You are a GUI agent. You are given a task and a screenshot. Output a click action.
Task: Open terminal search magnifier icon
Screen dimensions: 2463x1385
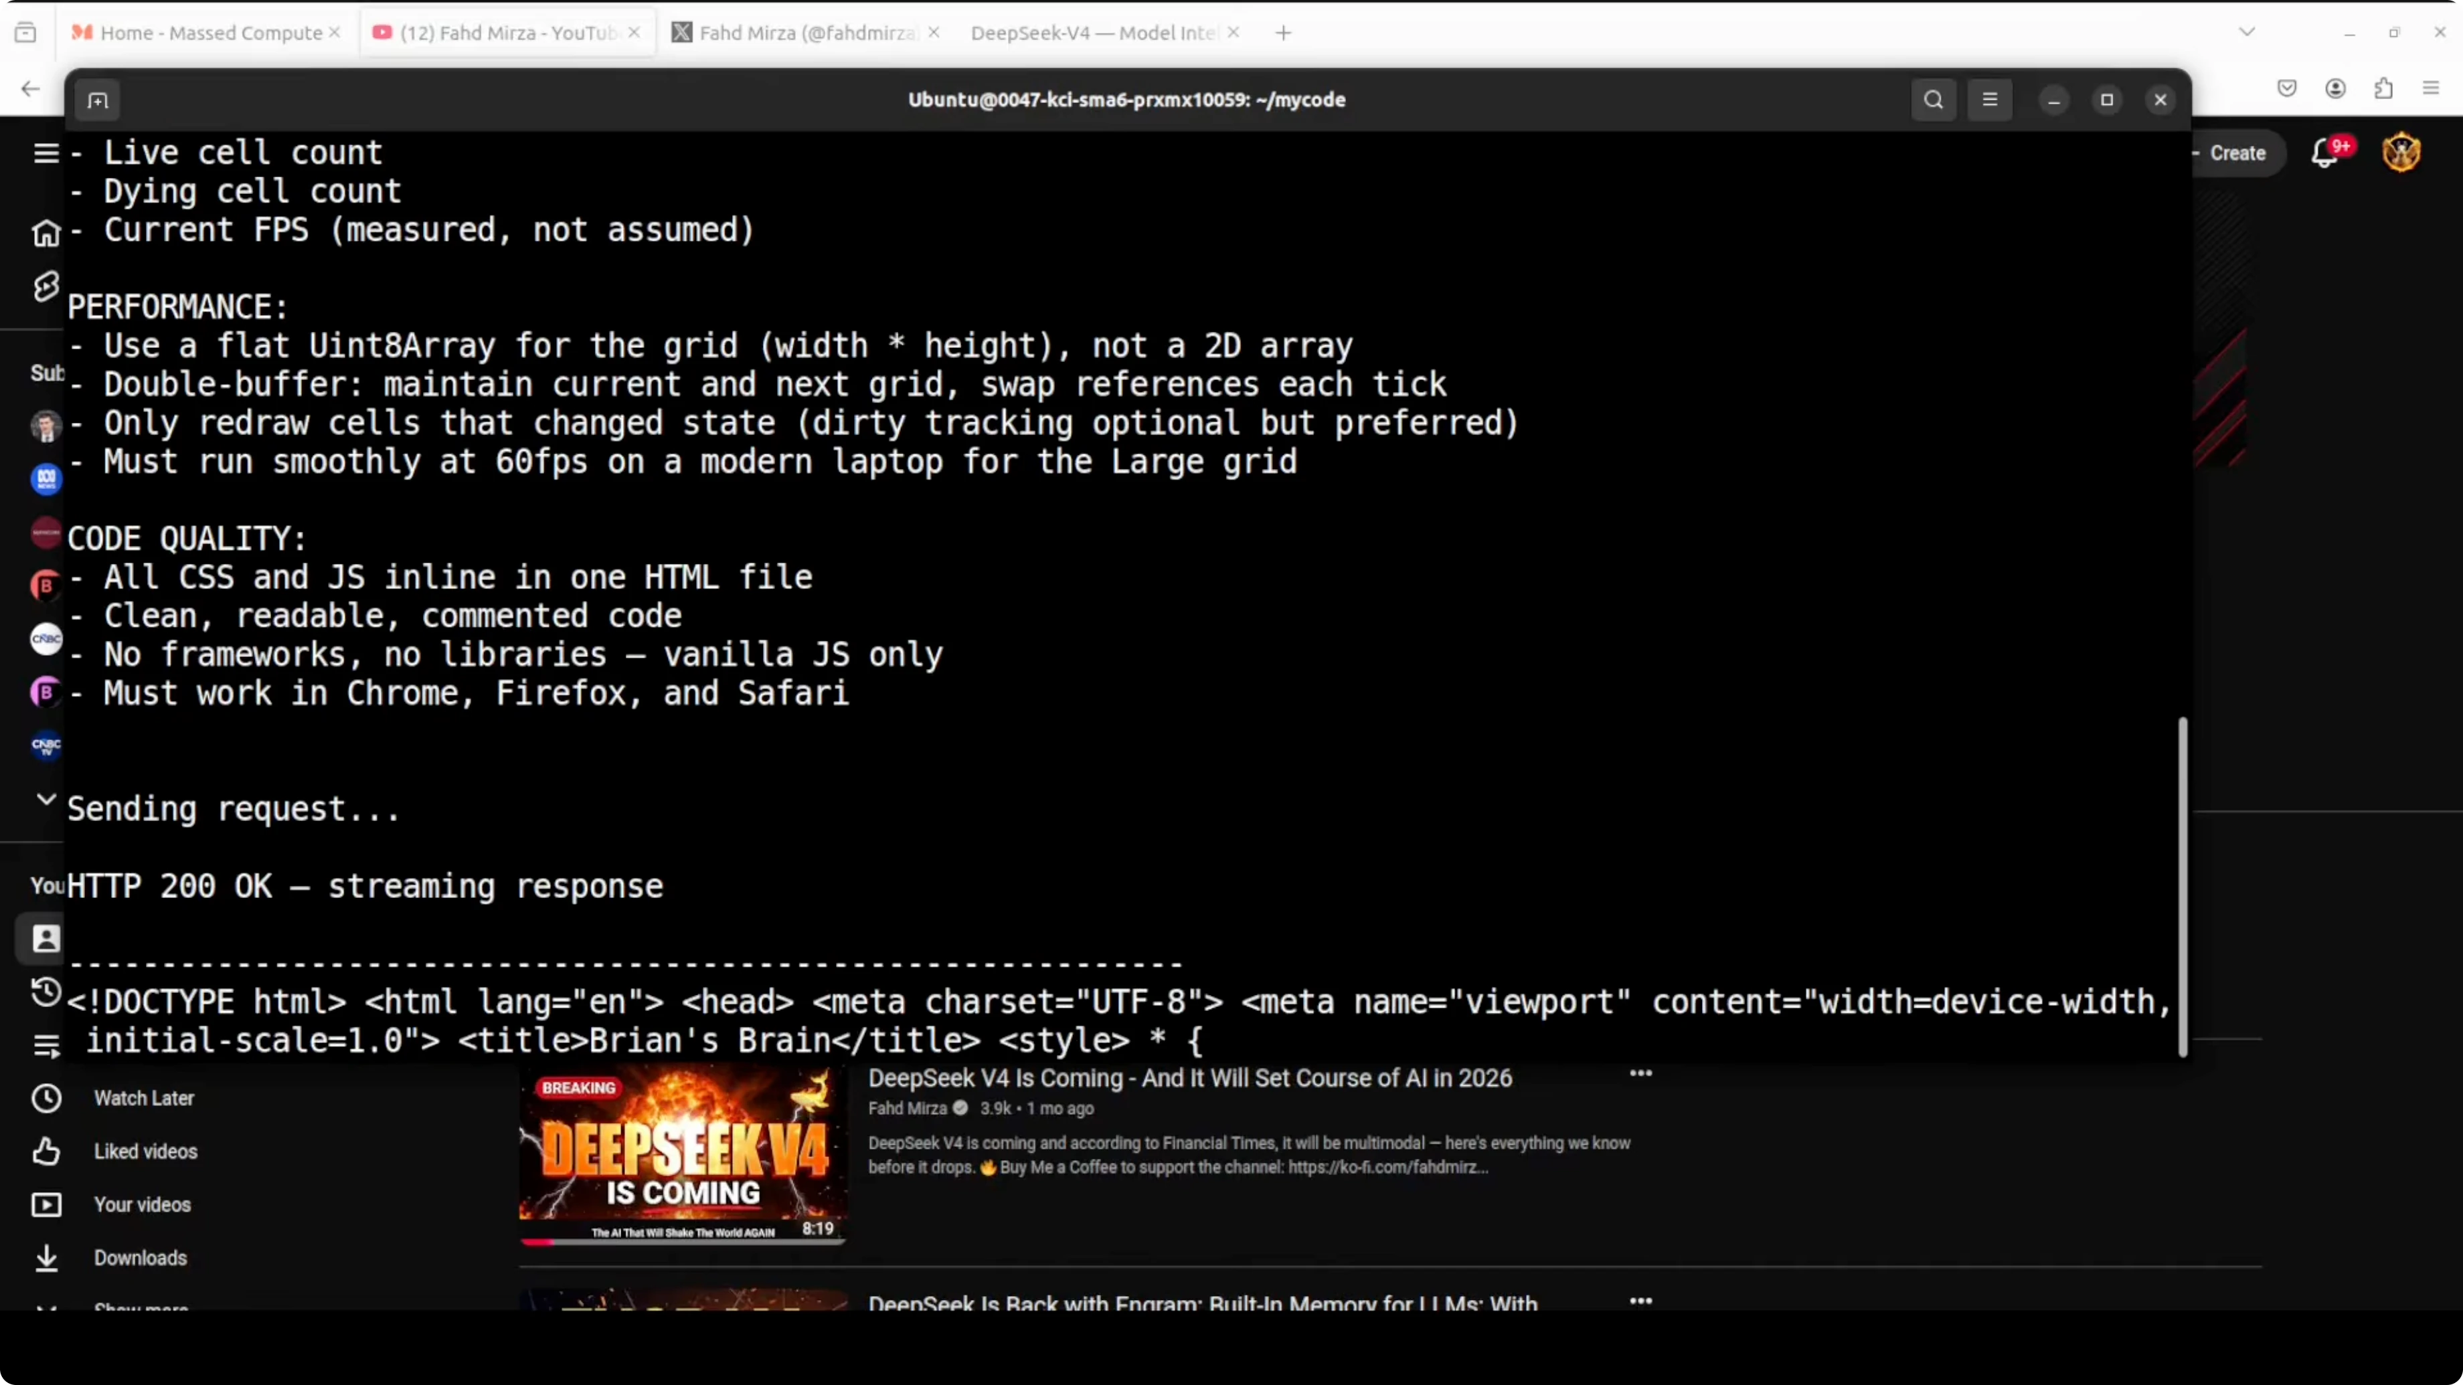click(x=1934, y=100)
